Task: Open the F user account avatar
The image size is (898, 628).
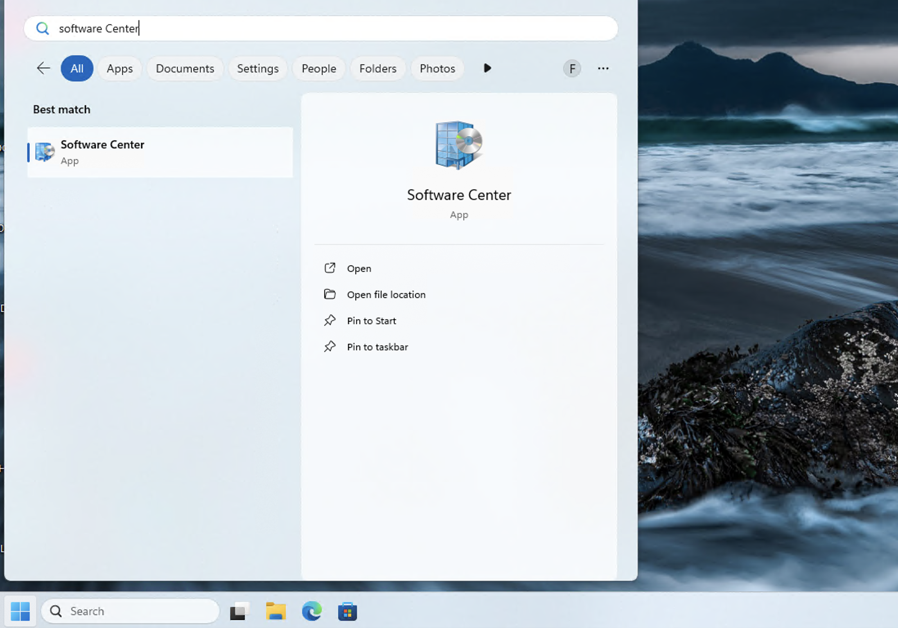Action: point(572,69)
